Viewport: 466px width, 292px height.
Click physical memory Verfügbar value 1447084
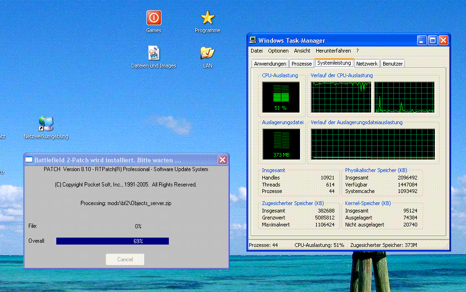point(407,185)
